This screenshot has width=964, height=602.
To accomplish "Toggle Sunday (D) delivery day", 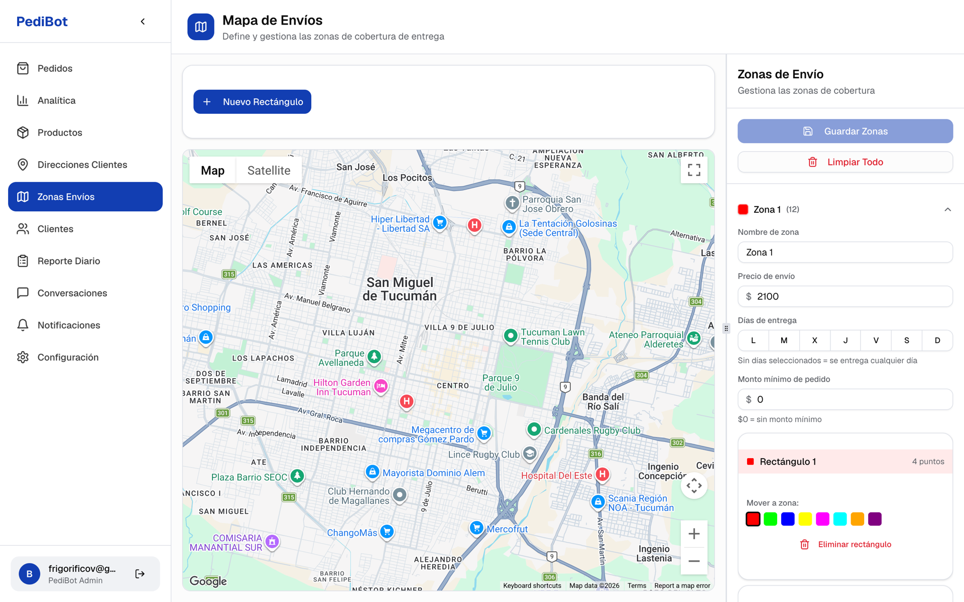I will [x=937, y=340].
